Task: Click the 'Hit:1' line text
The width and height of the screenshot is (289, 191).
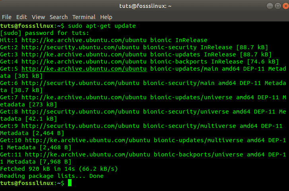Action: [x=104, y=40]
